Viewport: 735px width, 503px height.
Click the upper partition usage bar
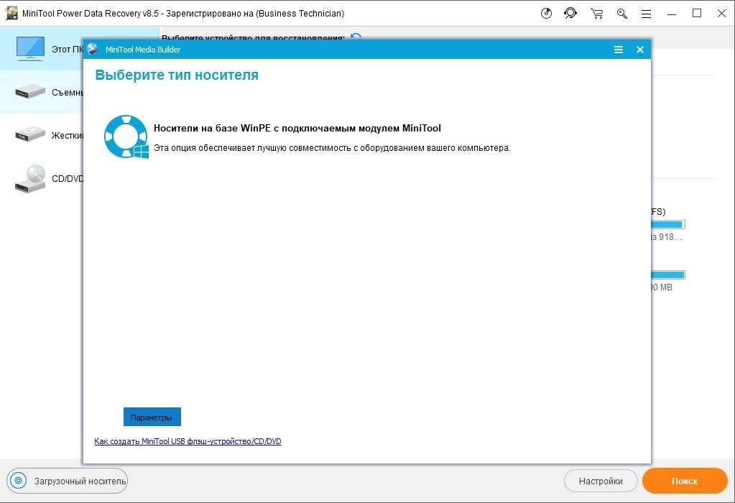(x=668, y=224)
